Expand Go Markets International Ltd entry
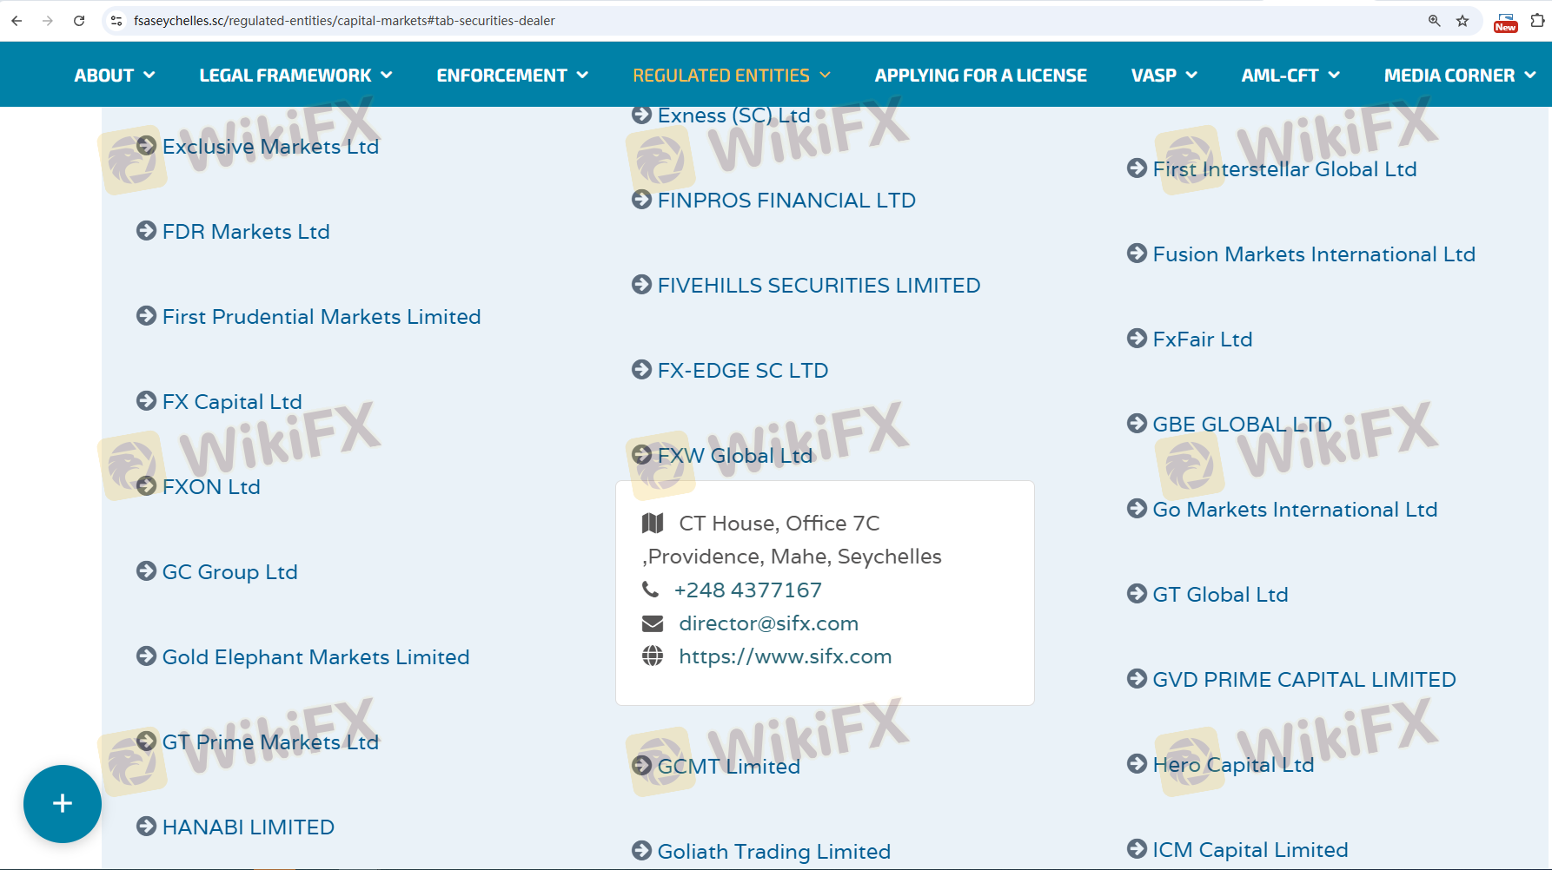 (x=1283, y=510)
